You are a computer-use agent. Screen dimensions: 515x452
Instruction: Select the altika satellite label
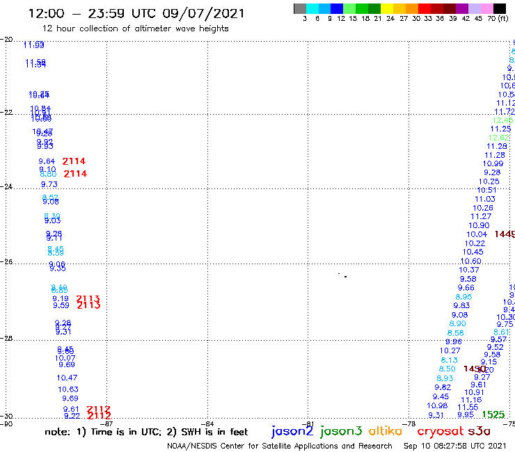(386, 430)
